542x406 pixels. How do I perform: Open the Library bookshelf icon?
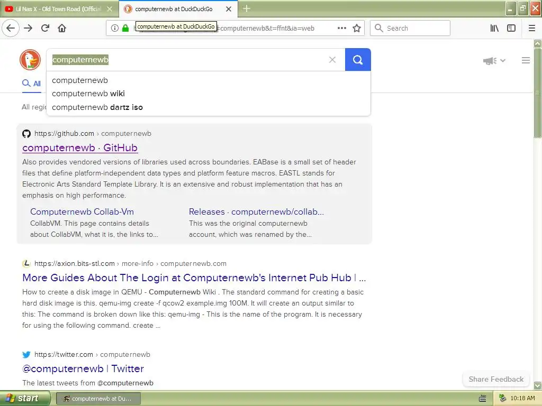(x=494, y=28)
